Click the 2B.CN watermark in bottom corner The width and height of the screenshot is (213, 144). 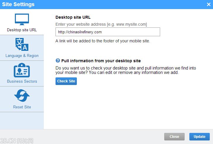point(17,141)
